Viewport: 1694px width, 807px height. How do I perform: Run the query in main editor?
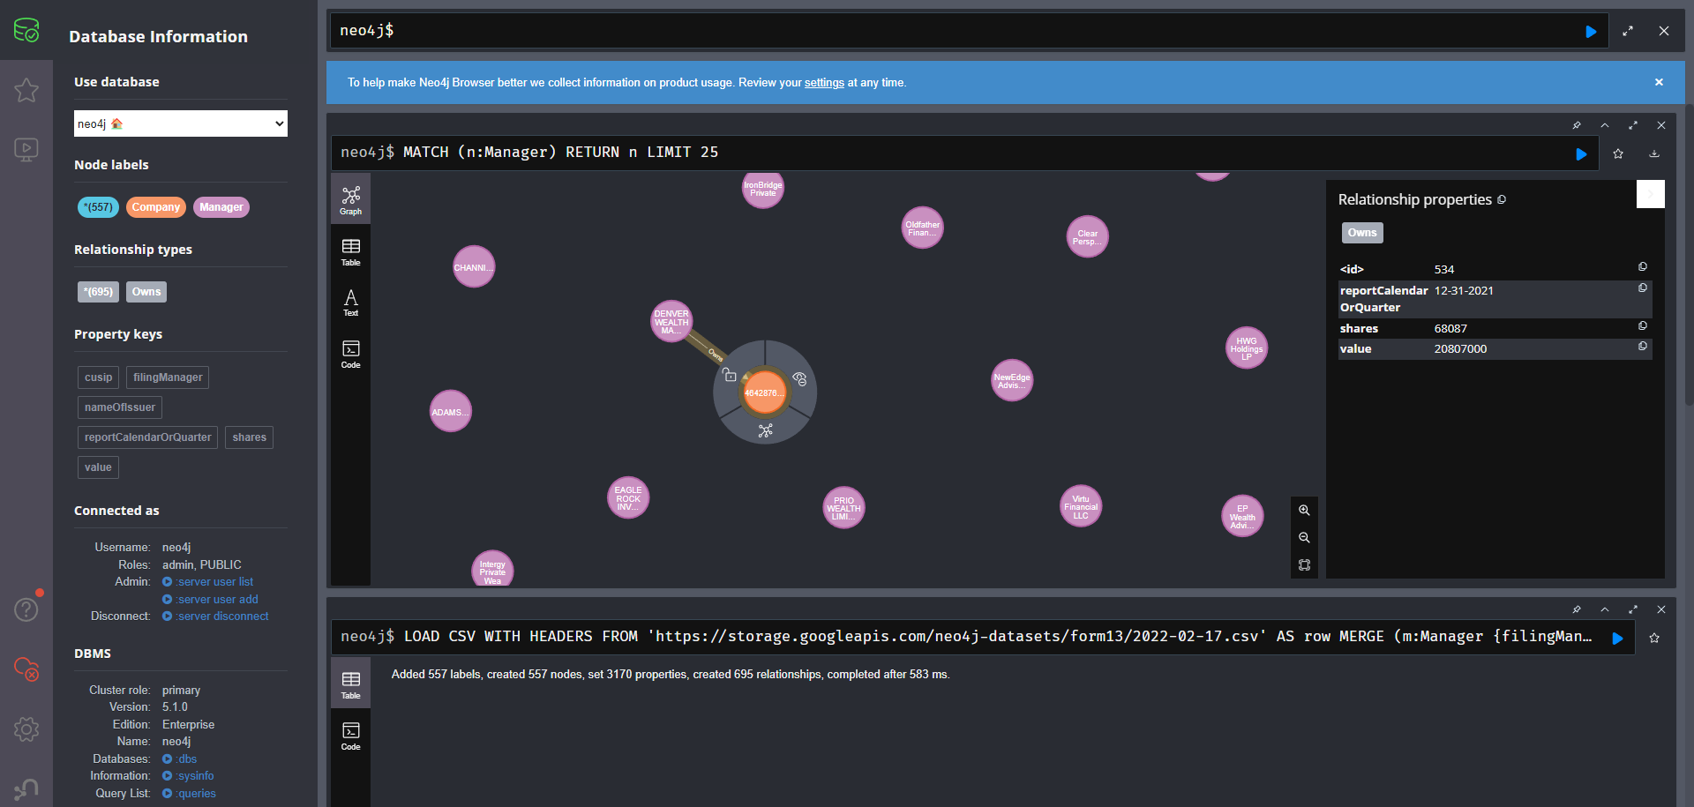pyautogui.click(x=1591, y=31)
